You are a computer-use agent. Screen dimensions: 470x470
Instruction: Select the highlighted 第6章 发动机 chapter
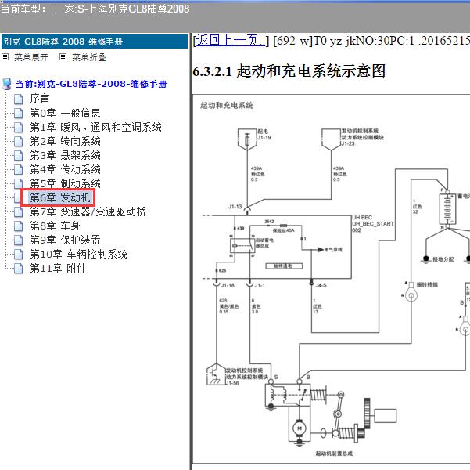tap(60, 197)
